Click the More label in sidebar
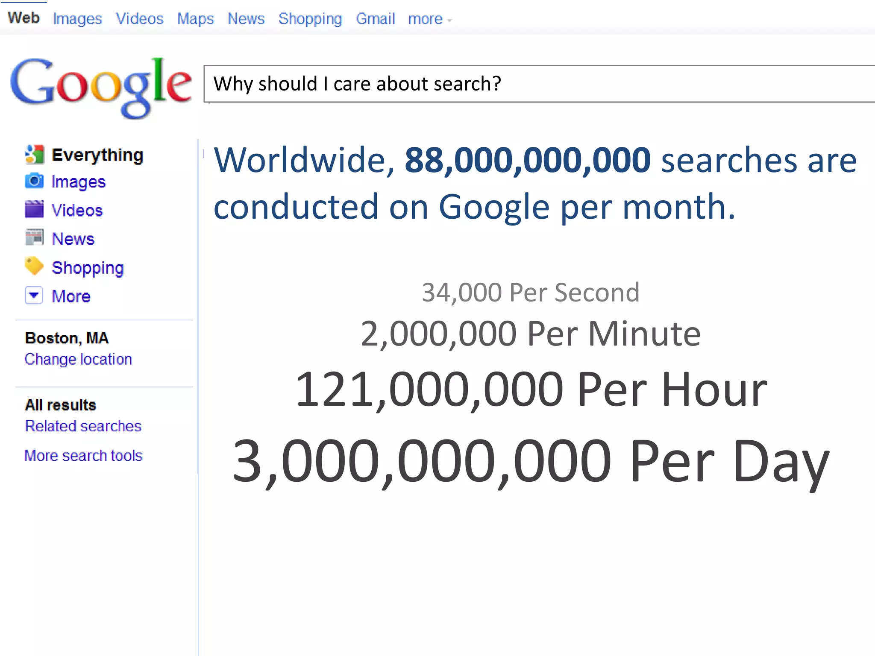 71,296
